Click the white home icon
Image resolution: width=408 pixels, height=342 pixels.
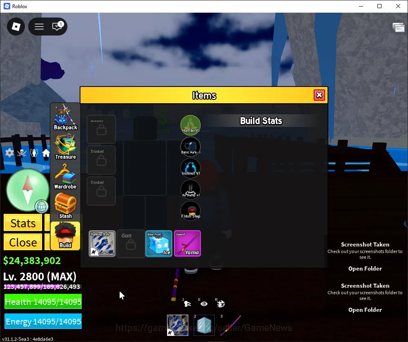pos(46,153)
